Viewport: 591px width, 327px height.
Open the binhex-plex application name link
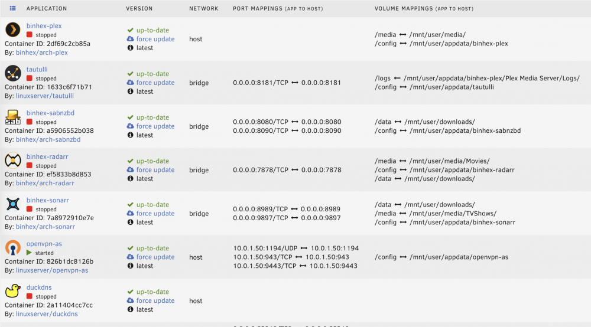click(44, 26)
